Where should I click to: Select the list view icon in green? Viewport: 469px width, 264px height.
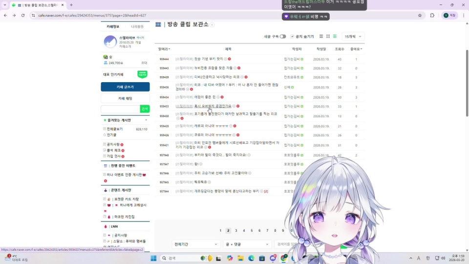coord(335,37)
